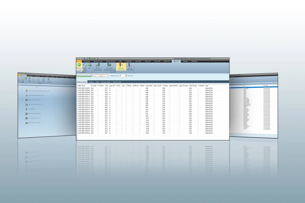This screenshot has width=305, height=203.
Task: Open the Database ribbon tab
Action: [x=194, y=61]
